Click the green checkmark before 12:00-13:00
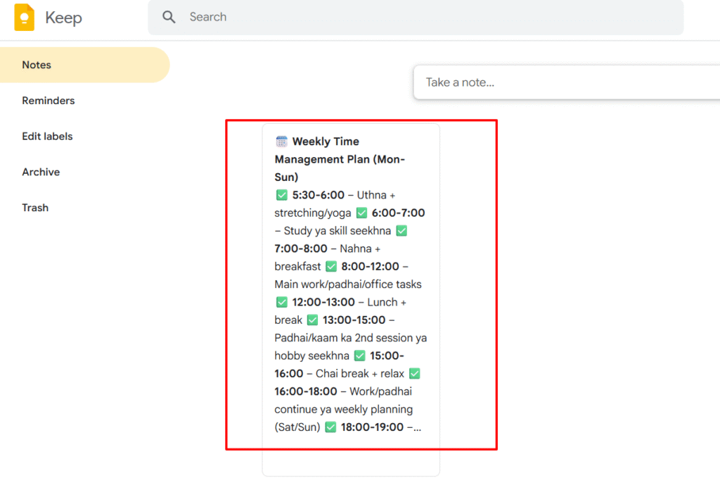The image size is (720, 485). 281,303
